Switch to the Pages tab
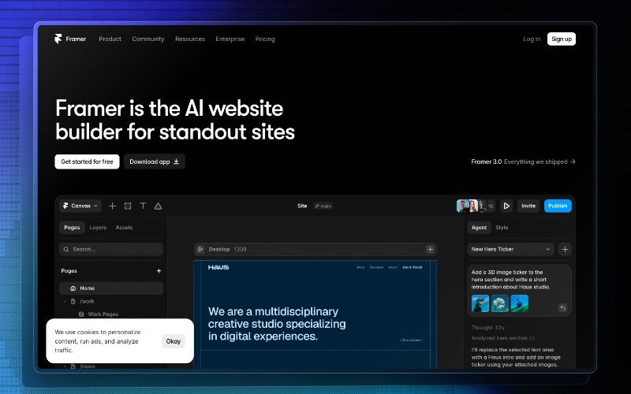 pyautogui.click(x=72, y=228)
